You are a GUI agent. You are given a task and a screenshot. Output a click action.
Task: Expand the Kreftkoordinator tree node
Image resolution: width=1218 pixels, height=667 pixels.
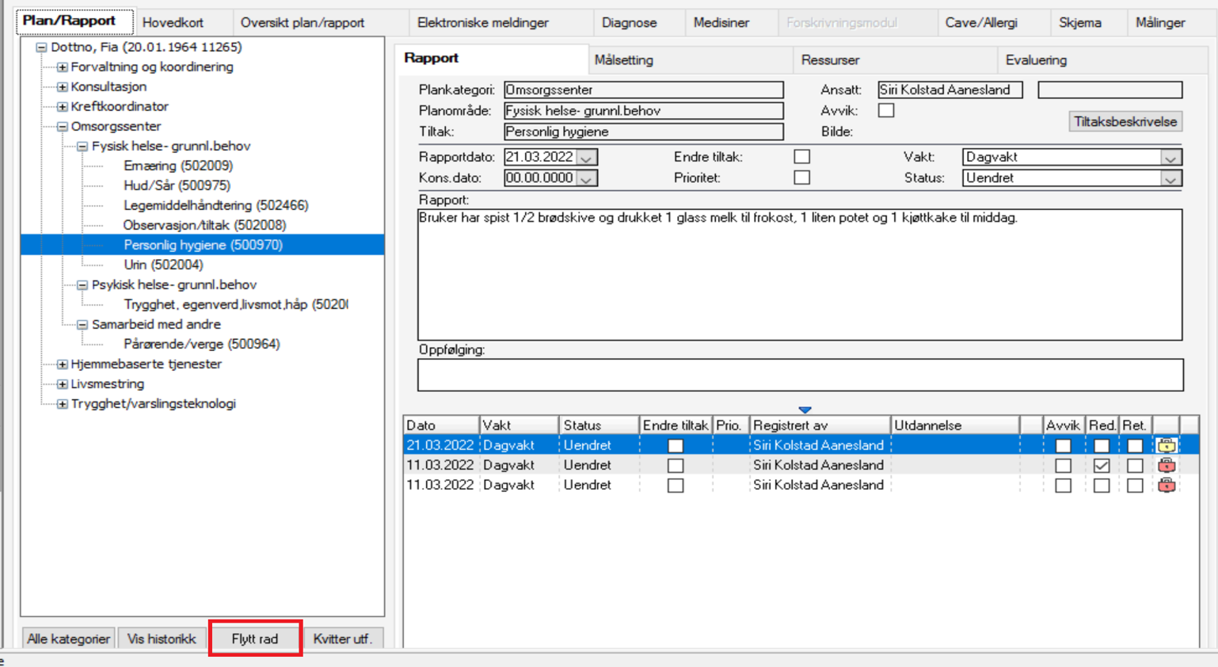[x=62, y=106]
